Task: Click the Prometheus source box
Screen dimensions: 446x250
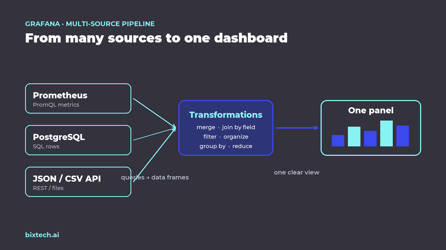Action: (x=78, y=99)
